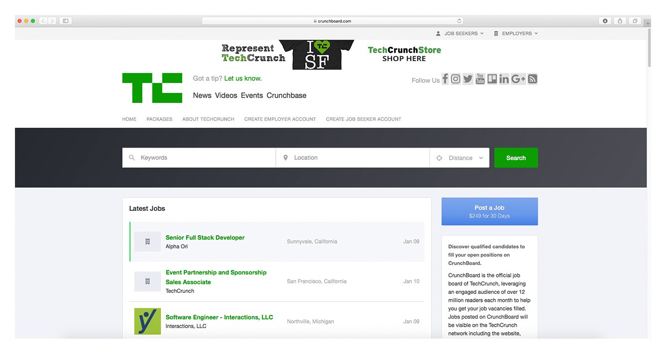Image resolution: width=667 pixels, height=358 pixels.
Task: Focus the Safari address bar showing crunchboard.com
Action: pyautogui.click(x=333, y=21)
